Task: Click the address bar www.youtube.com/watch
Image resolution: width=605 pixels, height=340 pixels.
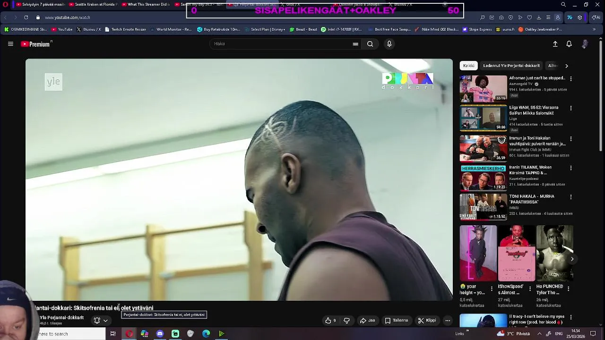Action: click(68, 17)
